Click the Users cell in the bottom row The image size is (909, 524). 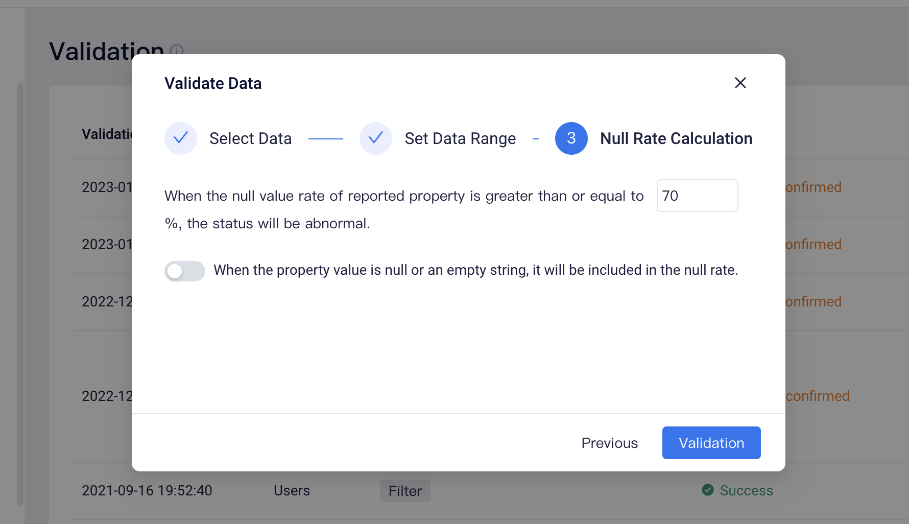pyautogui.click(x=292, y=490)
